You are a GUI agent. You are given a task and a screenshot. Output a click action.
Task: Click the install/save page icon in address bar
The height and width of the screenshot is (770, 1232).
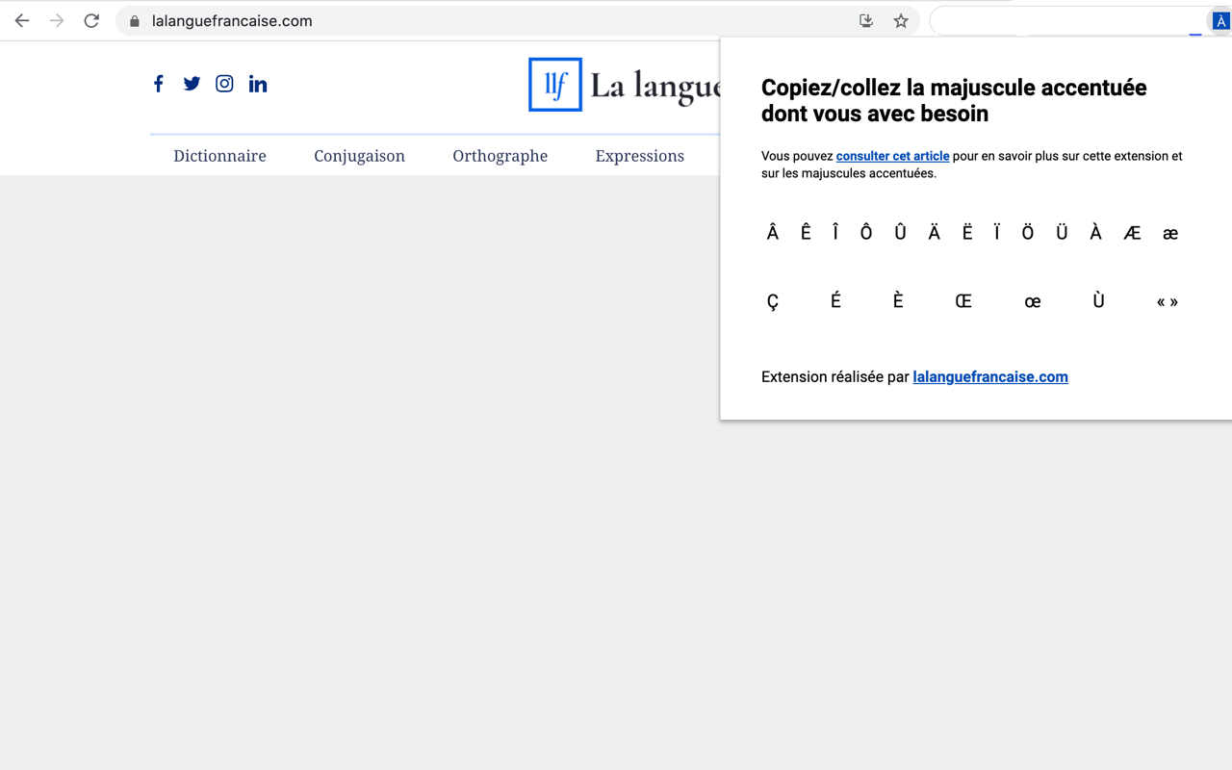[865, 20]
